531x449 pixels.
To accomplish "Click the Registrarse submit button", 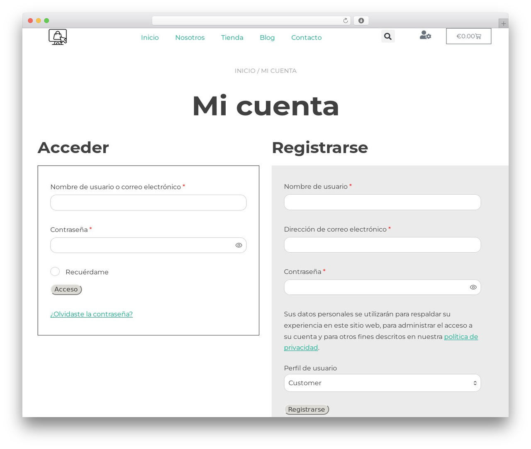I will (x=307, y=409).
